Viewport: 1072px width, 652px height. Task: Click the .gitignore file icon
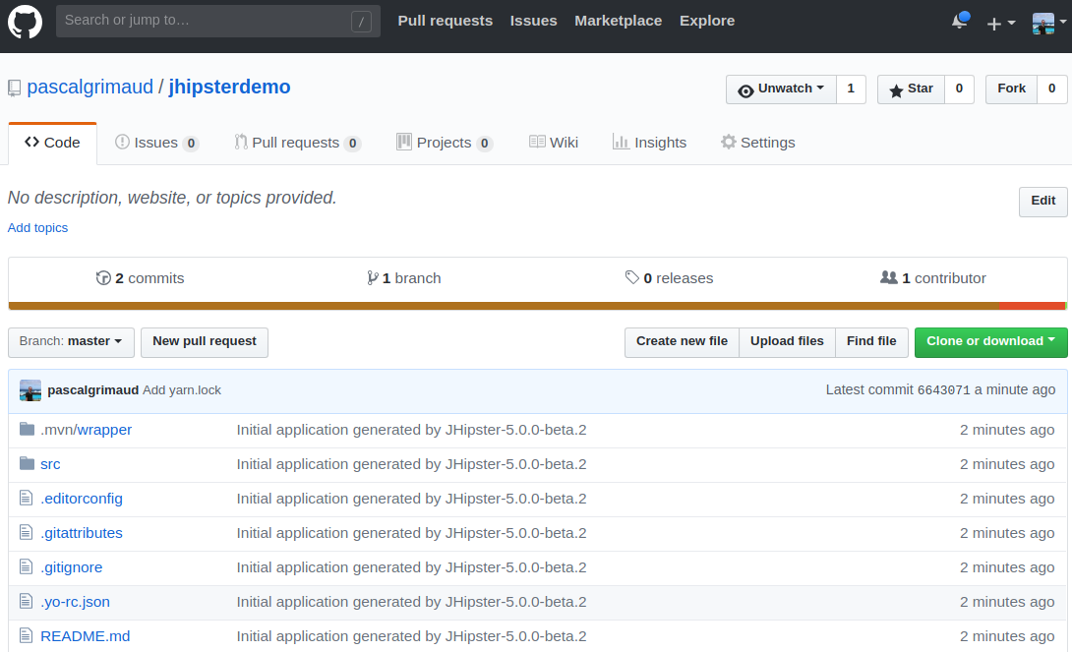(x=27, y=567)
